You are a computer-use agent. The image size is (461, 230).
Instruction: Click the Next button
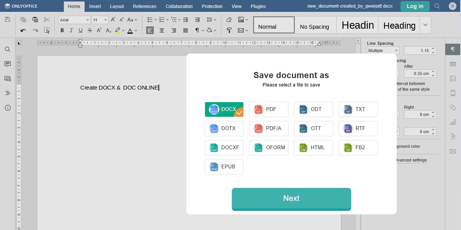(292, 198)
